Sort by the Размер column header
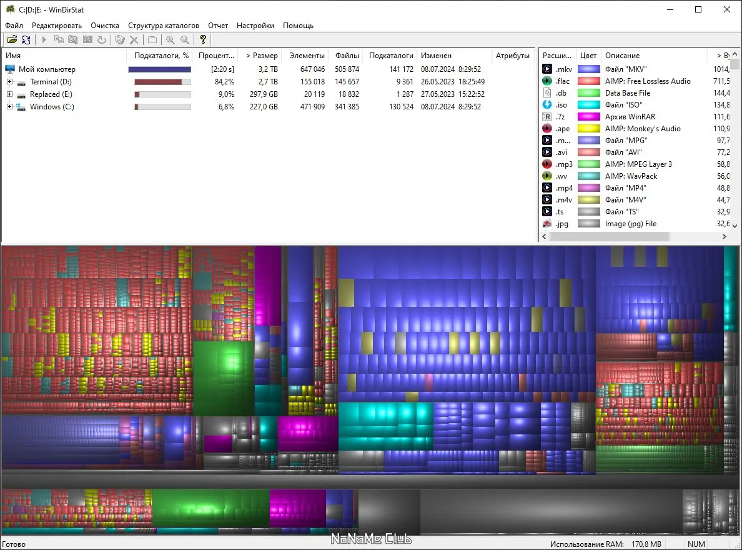 (260, 56)
